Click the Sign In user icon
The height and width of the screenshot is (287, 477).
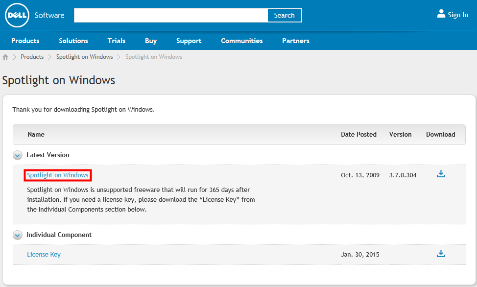tap(441, 14)
